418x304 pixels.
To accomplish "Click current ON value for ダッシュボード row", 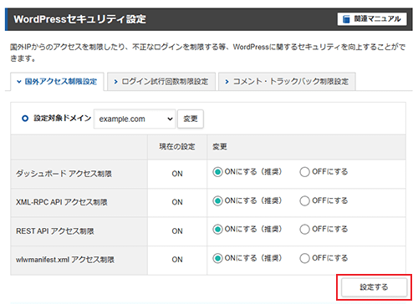I will (x=177, y=174).
